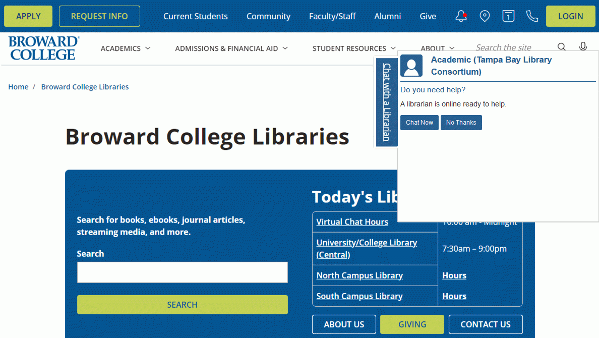599x338 pixels.
Task: Expand Admissions & Financial Aid menu
Action: (x=231, y=48)
